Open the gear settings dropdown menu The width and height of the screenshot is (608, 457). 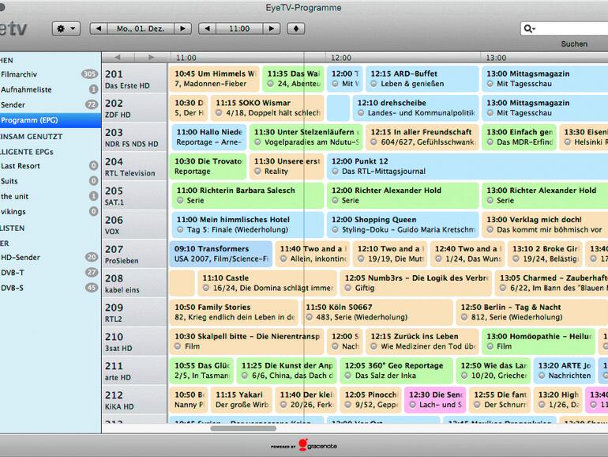pyautogui.click(x=66, y=28)
